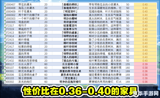
Task: Click the 0.36 value in row 500302
Action: coord(145,82)
